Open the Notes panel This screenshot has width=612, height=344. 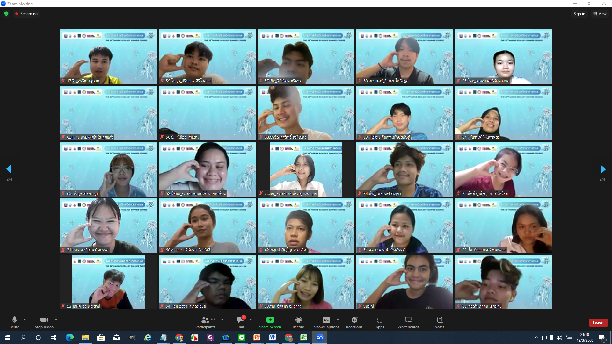[439, 322]
